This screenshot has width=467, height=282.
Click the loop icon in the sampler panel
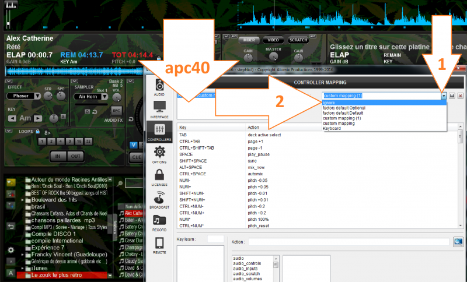(x=95, y=112)
